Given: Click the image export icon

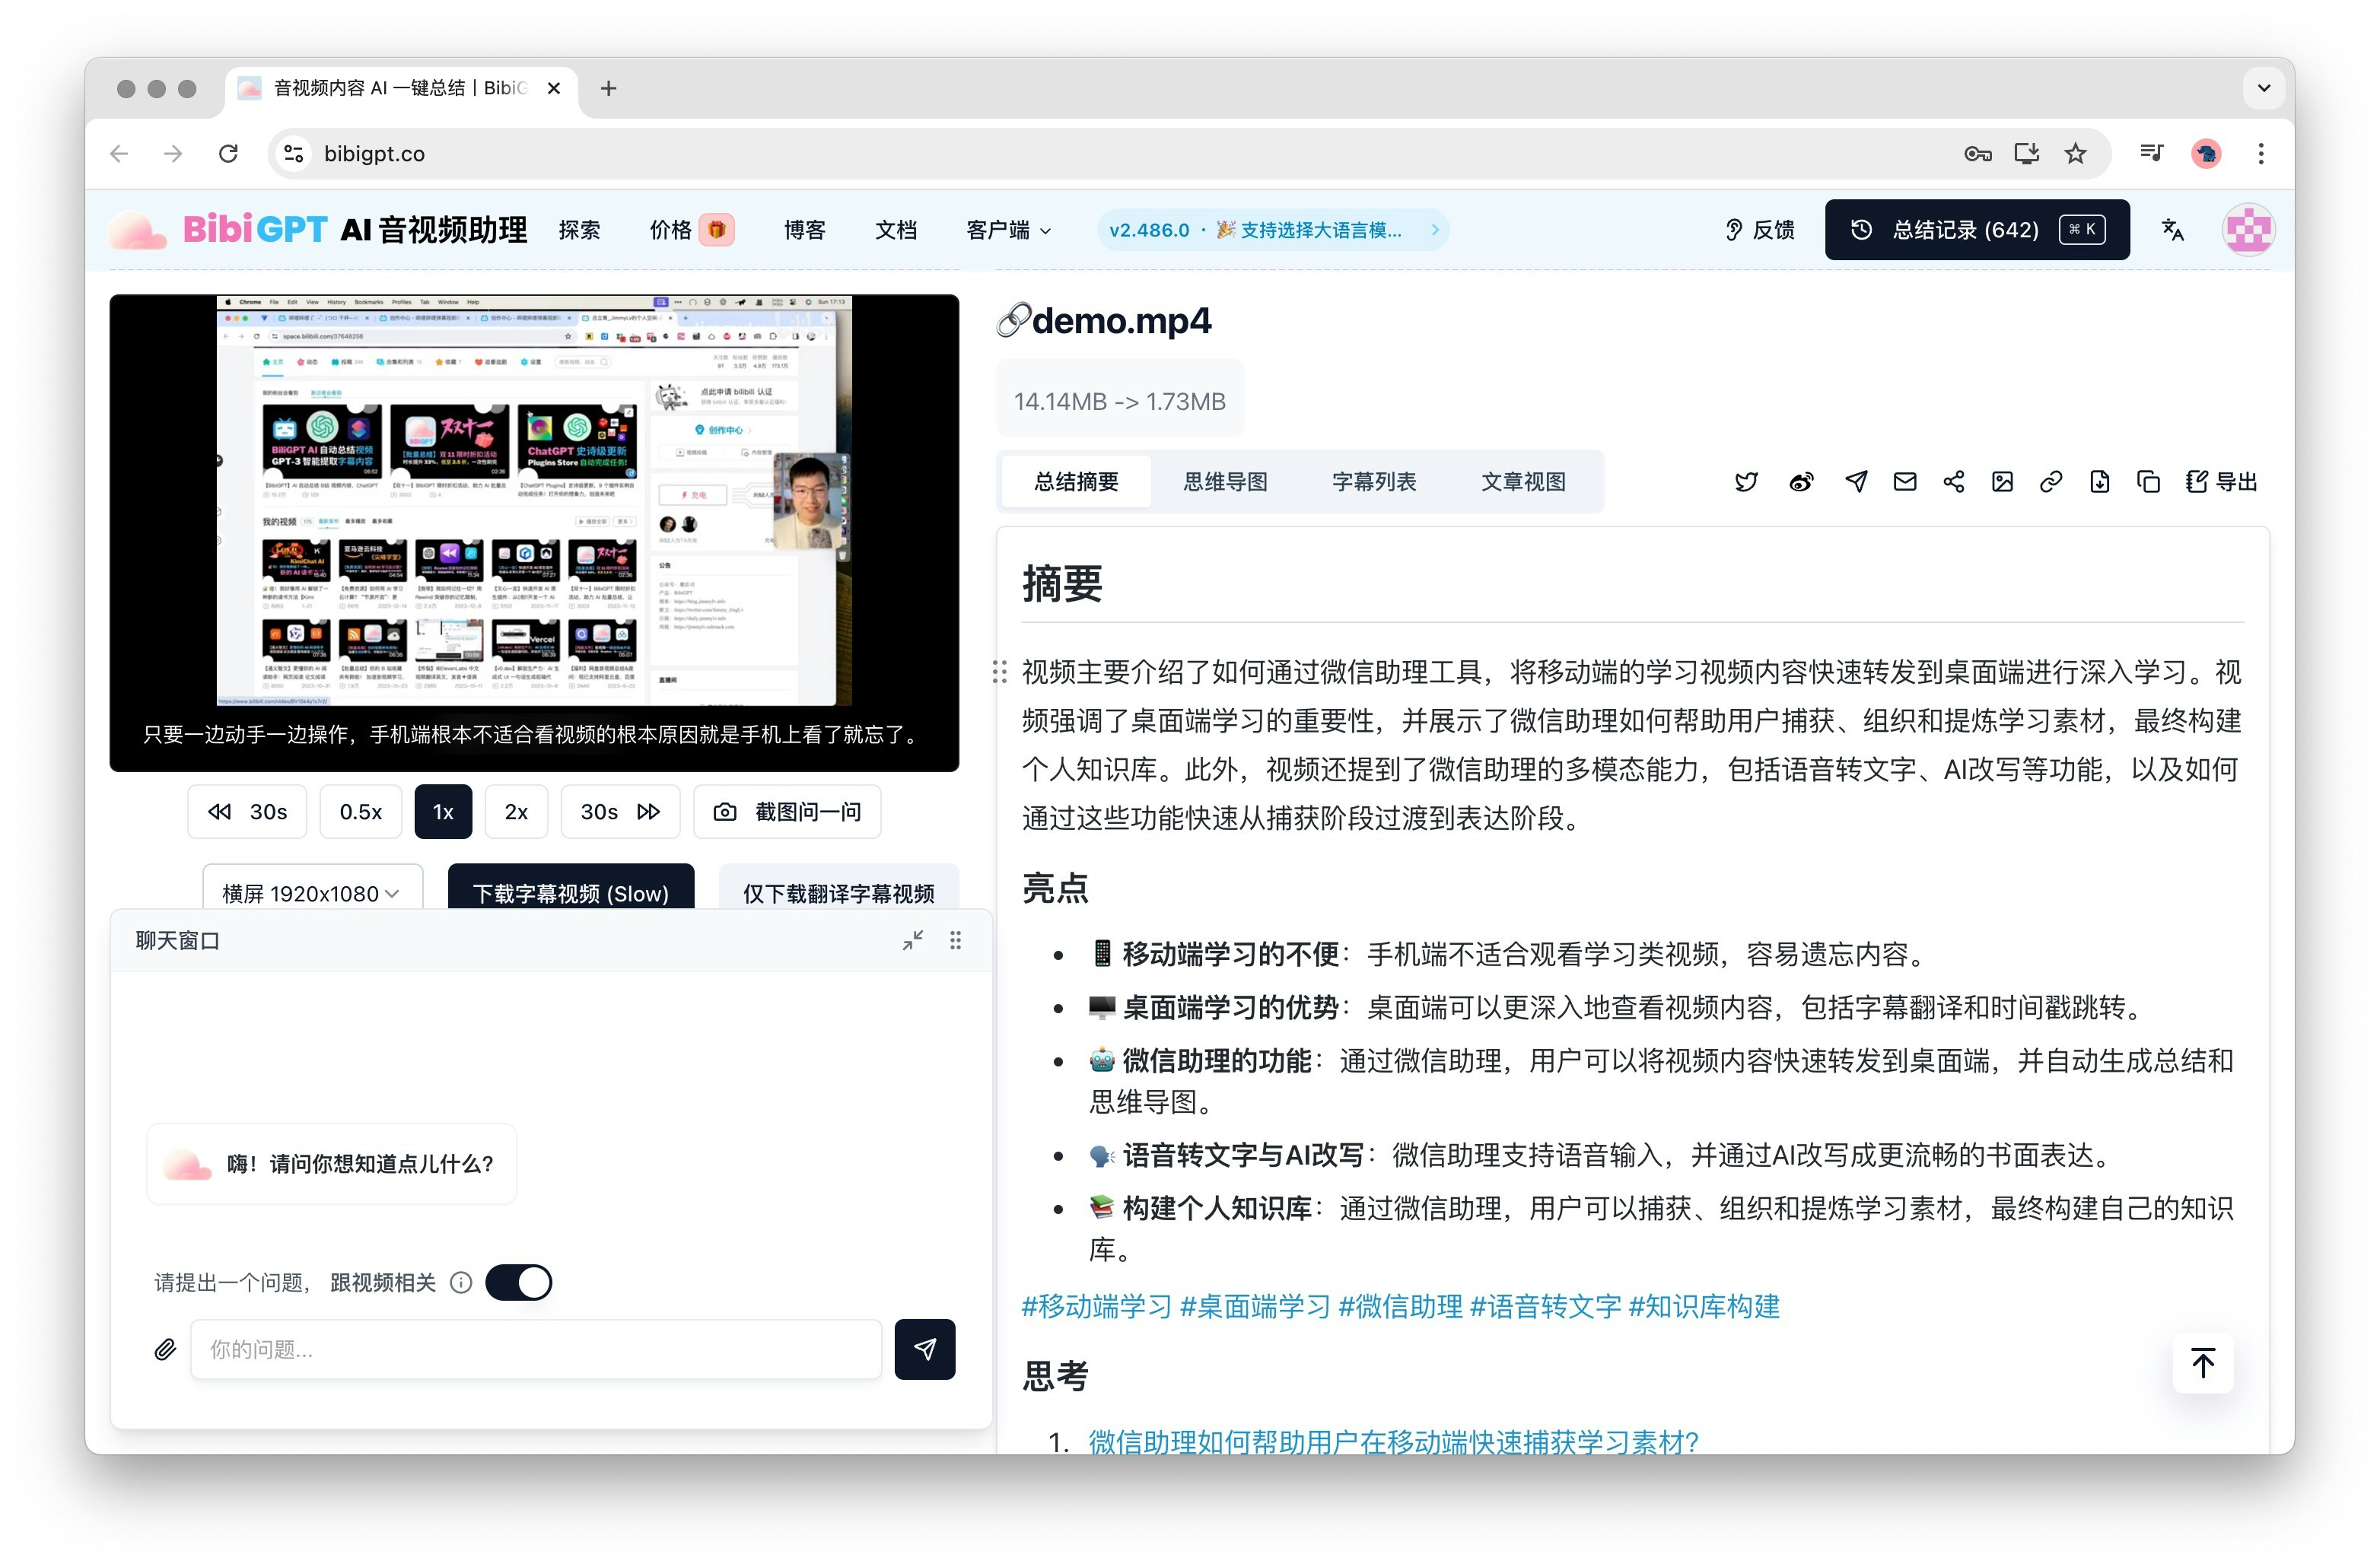Looking at the screenshot, I should [x=2002, y=483].
